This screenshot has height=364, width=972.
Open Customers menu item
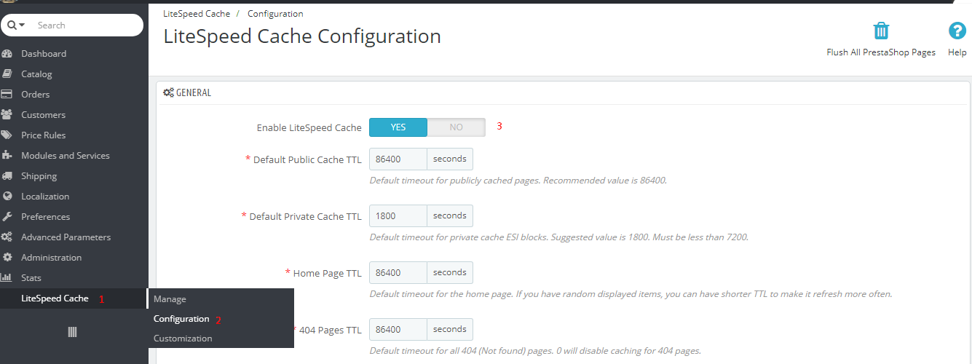(43, 115)
